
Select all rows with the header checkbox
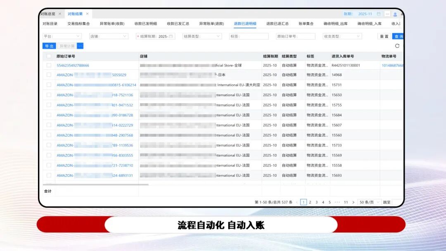point(48,56)
